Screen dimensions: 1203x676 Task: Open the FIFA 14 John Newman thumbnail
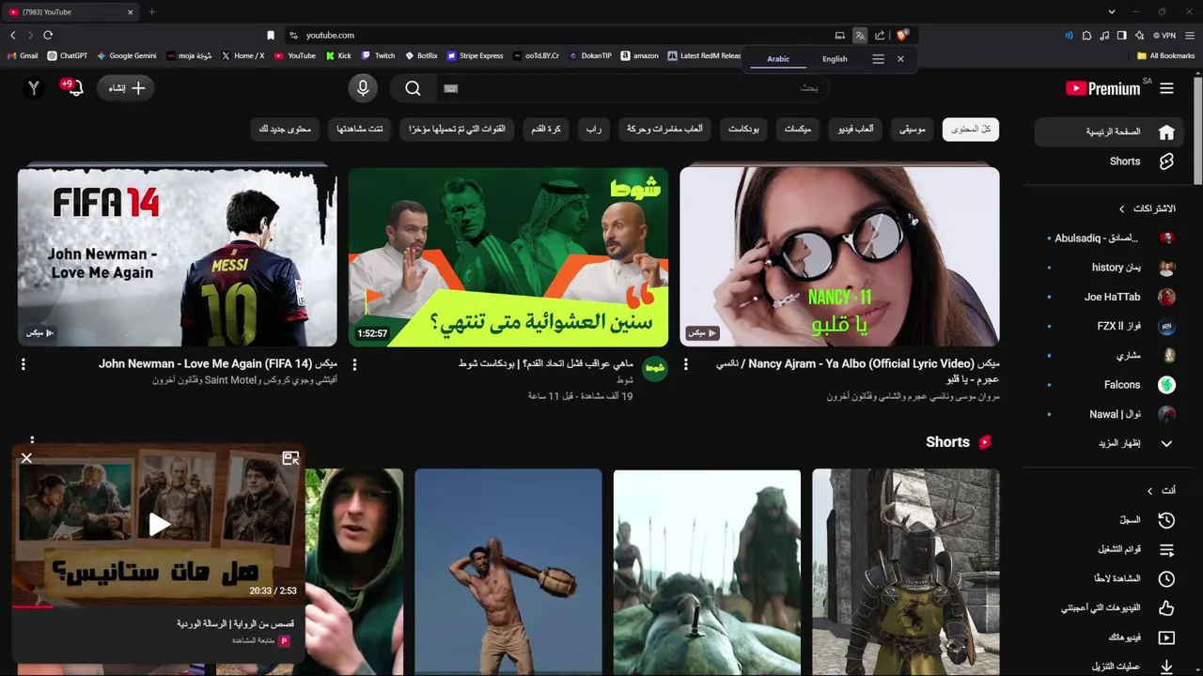pos(177,257)
